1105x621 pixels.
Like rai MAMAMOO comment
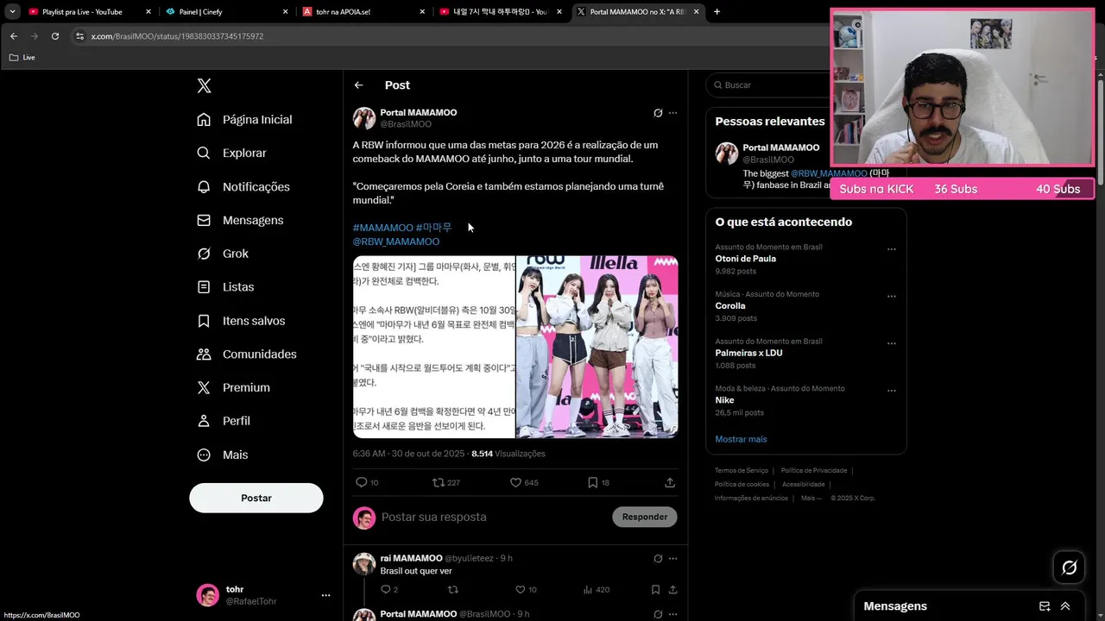(x=521, y=590)
